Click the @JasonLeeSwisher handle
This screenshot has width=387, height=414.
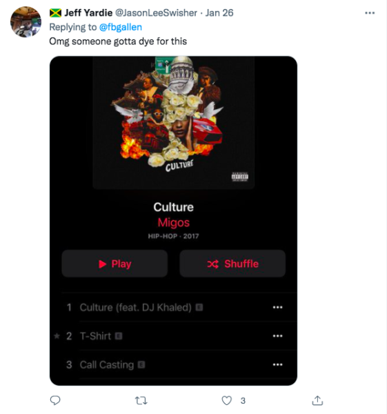pyautogui.click(x=156, y=12)
